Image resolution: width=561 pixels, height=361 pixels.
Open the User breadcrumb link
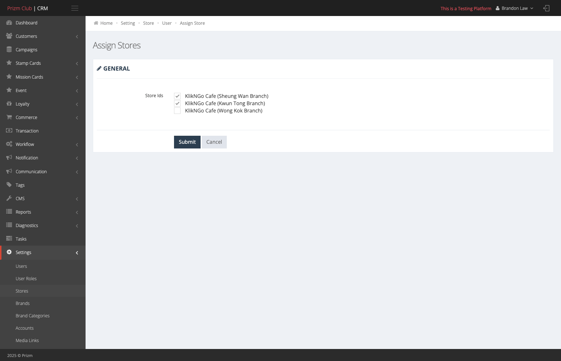(167, 23)
